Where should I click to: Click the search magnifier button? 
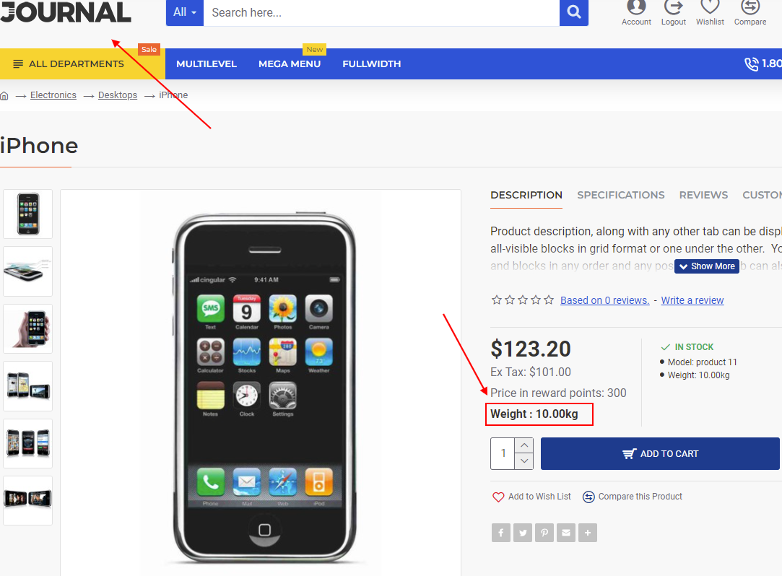[573, 12]
